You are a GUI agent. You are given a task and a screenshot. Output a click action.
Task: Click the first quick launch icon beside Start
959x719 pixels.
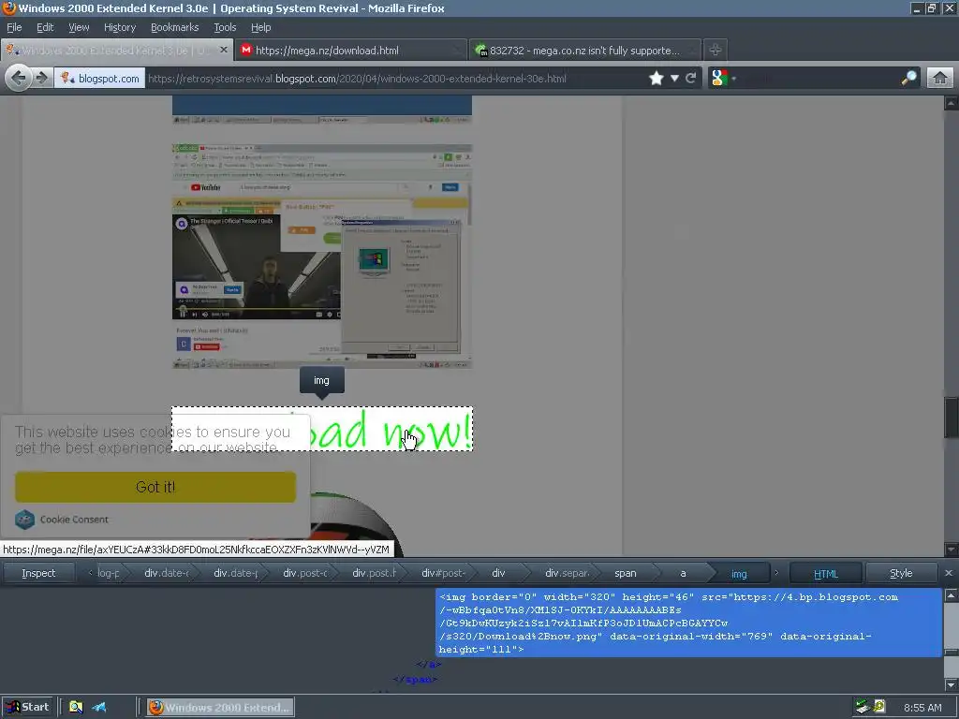tap(76, 708)
